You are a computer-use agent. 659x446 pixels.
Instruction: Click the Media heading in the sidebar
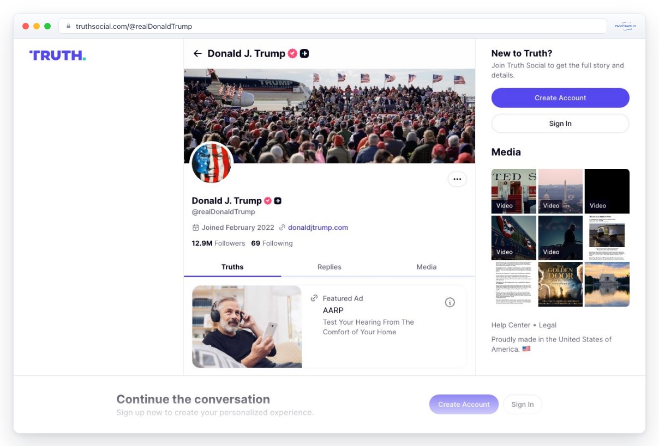pos(506,152)
